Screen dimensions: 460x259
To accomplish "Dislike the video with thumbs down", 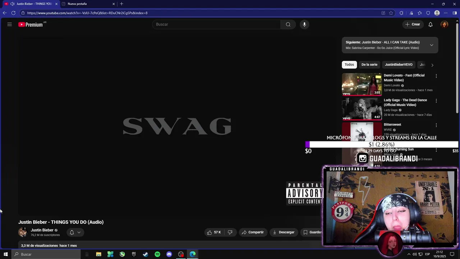I will pos(230,232).
